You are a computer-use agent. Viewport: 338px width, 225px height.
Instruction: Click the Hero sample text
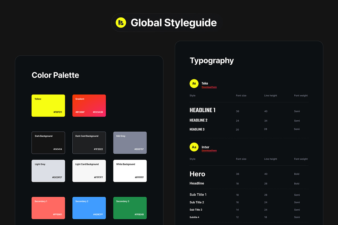(x=197, y=174)
